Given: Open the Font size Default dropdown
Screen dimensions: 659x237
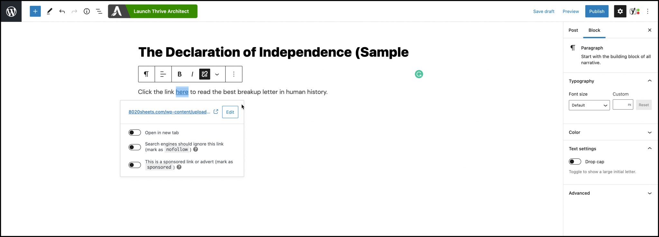Looking at the screenshot, I should click(x=589, y=105).
